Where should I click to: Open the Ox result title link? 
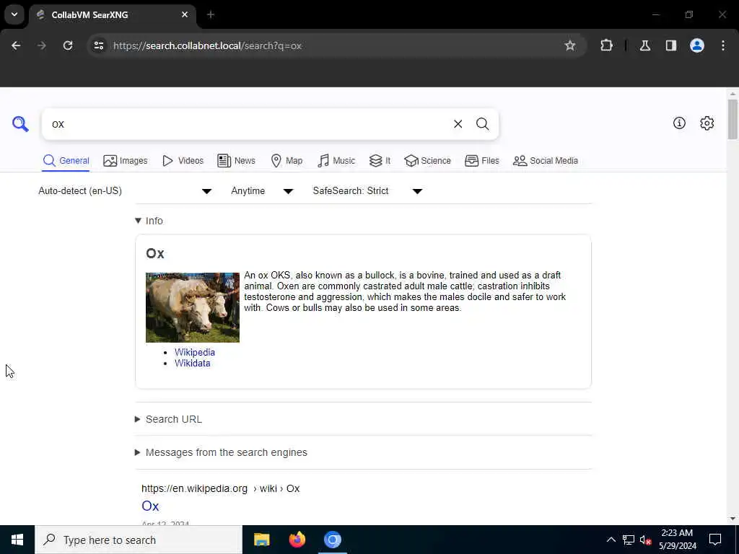[150, 506]
